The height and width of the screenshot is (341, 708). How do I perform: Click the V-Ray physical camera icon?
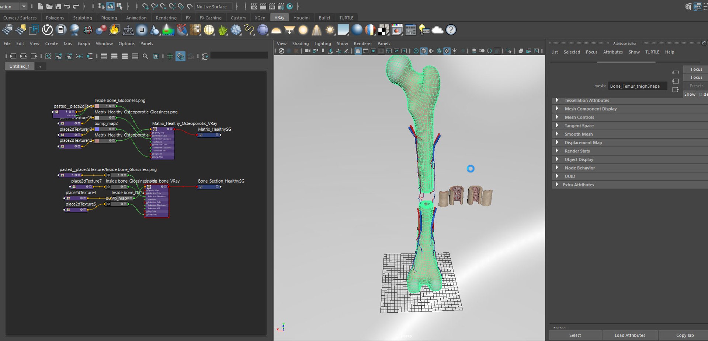[x=88, y=30]
